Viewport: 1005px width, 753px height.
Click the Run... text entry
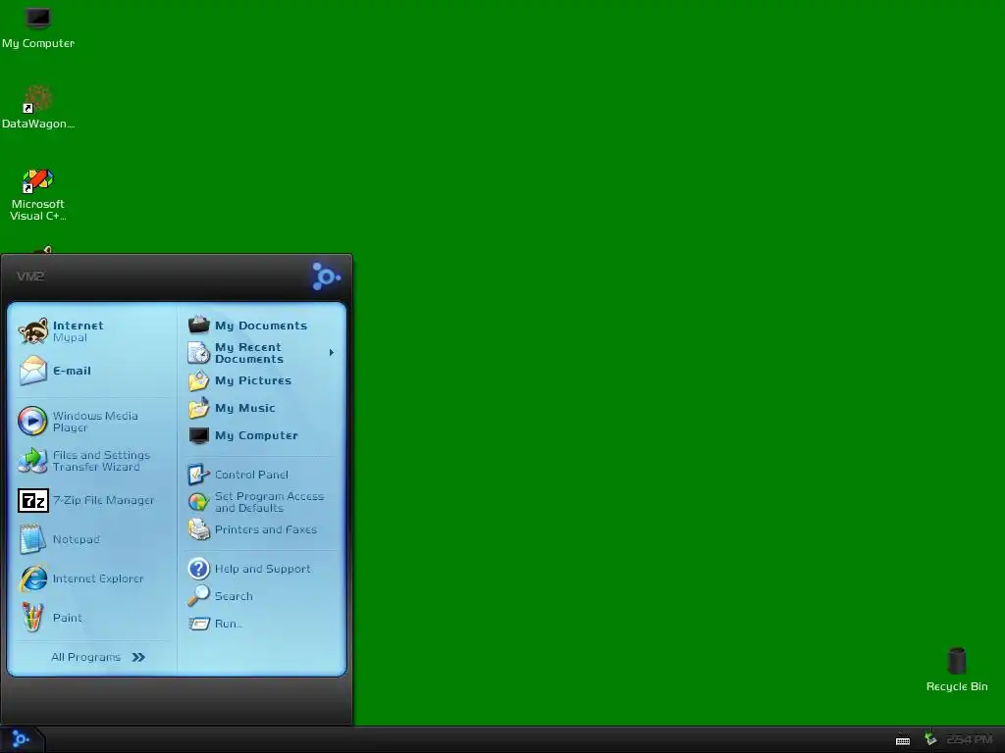click(x=228, y=624)
